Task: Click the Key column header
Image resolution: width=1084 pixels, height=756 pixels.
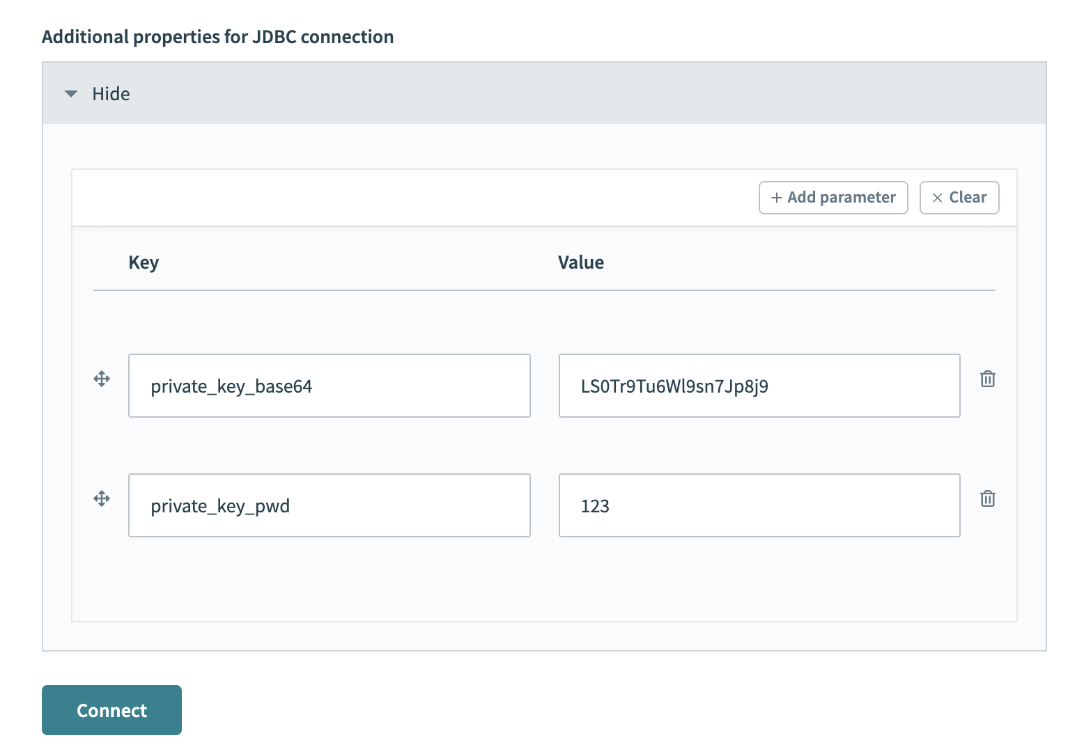Action: tap(143, 262)
